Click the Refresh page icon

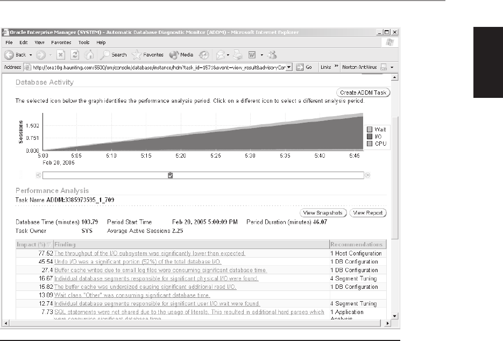[75, 55]
